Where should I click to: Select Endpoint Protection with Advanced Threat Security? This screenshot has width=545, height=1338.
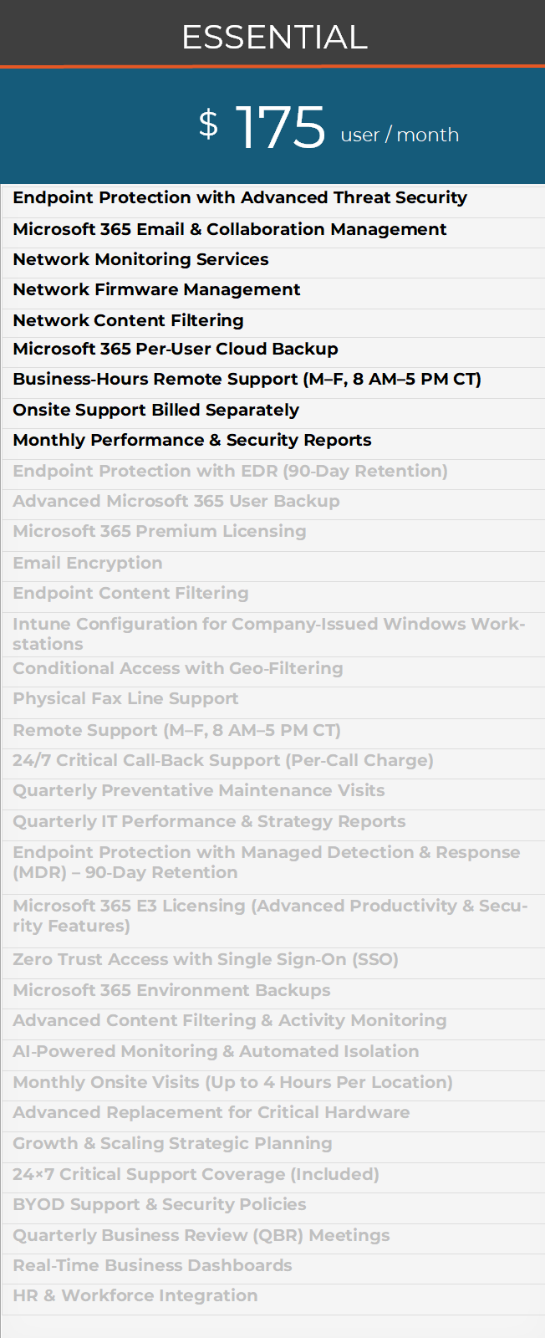240,198
